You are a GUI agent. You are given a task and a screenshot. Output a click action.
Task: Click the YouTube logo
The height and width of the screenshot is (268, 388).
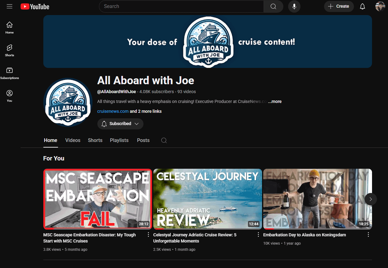[34, 6]
